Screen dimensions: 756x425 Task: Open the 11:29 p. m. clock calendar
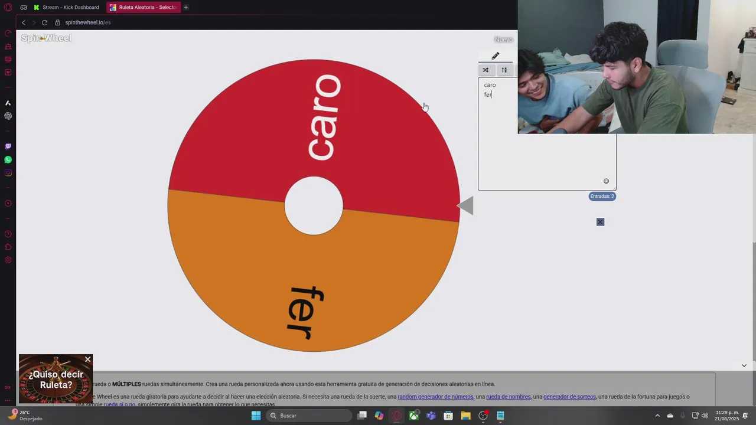click(x=727, y=416)
